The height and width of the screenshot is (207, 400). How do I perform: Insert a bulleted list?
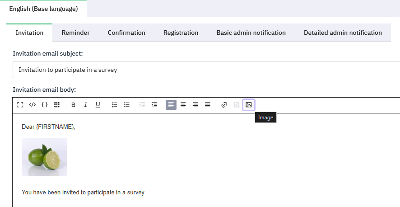click(127, 105)
